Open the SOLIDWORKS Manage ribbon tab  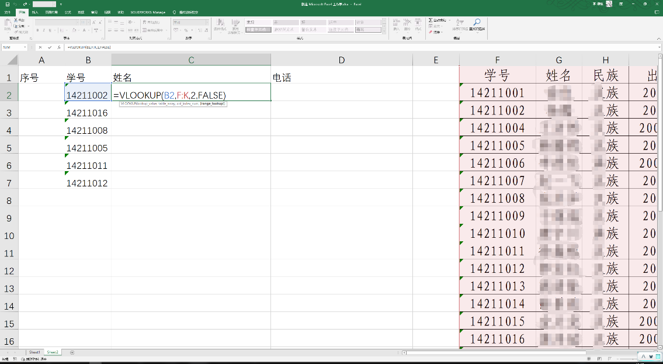coord(148,12)
